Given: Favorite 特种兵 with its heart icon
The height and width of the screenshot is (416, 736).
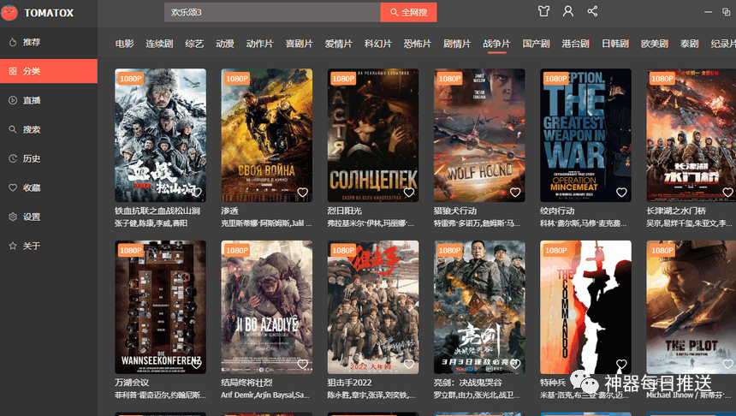Looking at the screenshot, I should click(621, 364).
